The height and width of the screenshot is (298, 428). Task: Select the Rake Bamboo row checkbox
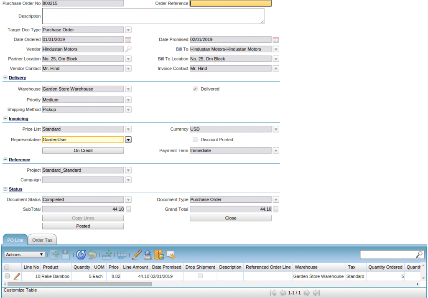pos(6,276)
